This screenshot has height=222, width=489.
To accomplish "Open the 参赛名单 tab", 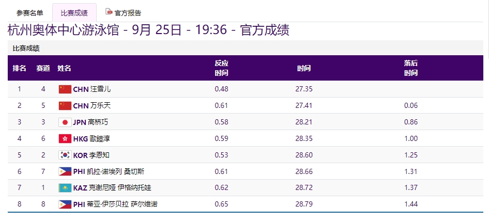I will click(30, 13).
